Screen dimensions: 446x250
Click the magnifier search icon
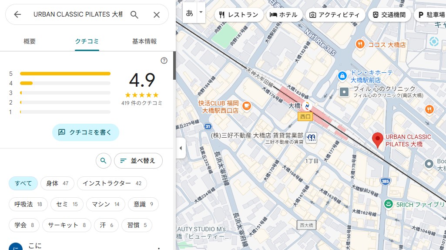pos(134,14)
